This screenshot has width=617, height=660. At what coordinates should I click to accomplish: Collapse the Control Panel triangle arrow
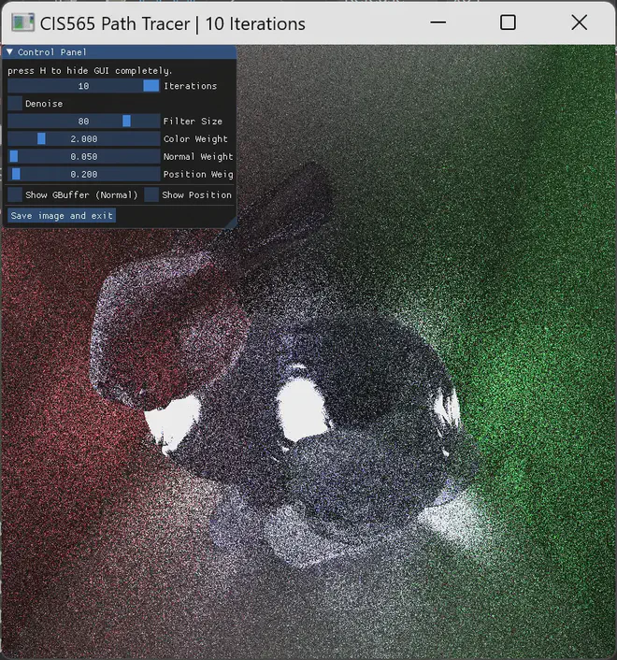pyautogui.click(x=9, y=52)
